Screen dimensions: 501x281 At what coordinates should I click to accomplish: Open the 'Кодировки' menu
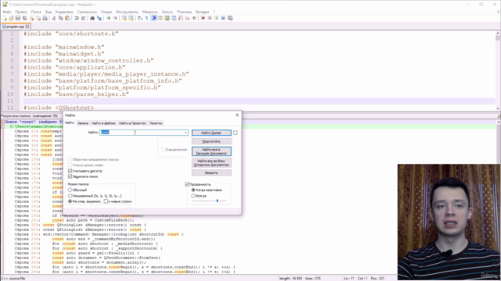(x=64, y=12)
